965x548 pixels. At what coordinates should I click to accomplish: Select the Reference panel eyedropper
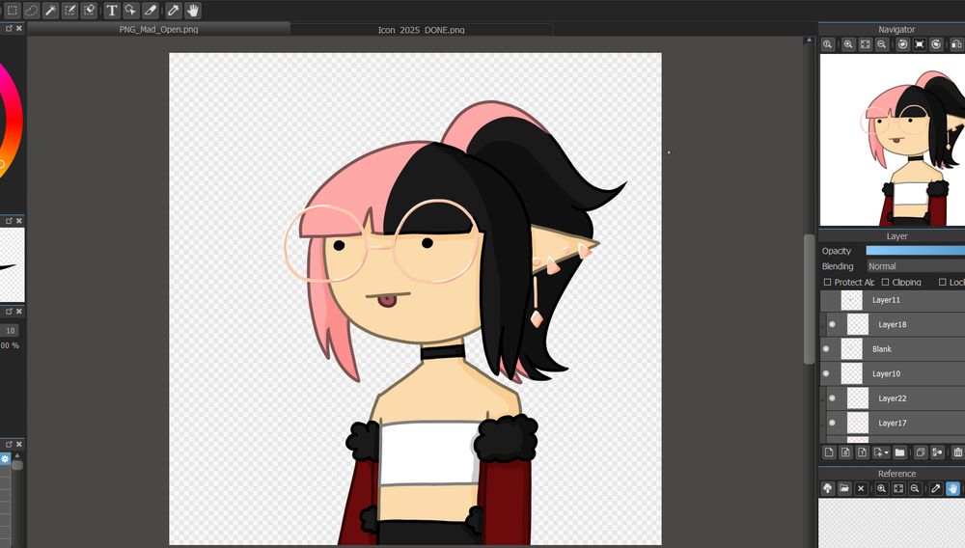(x=936, y=488)
